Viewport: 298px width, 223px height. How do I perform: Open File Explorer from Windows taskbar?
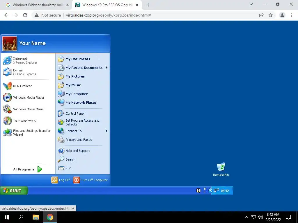[36, 217]
